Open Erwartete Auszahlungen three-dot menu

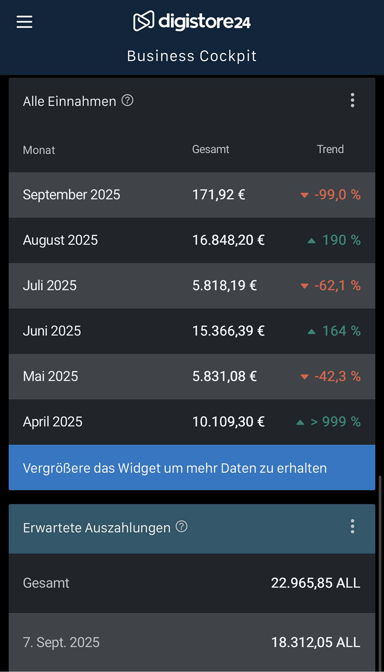(x=352, y=526)
